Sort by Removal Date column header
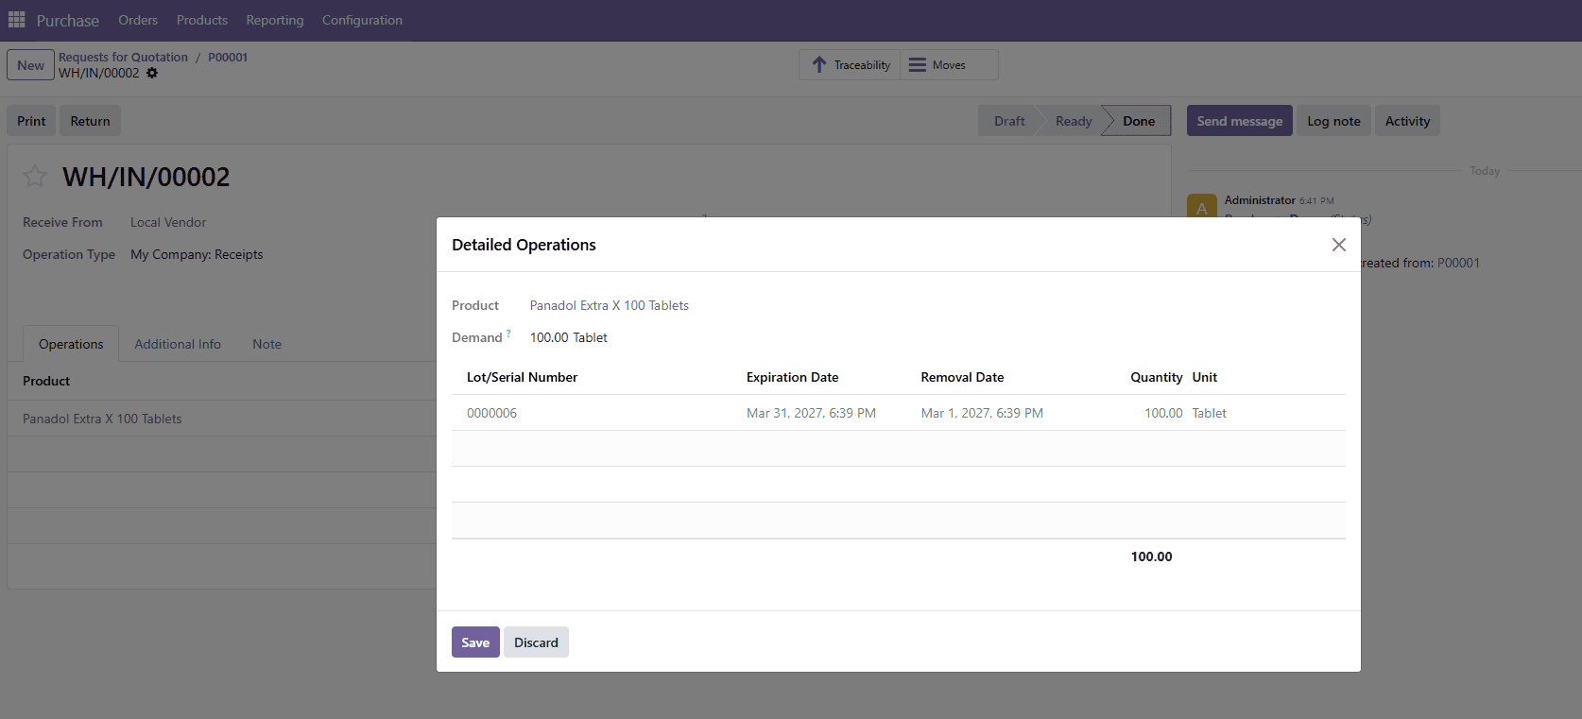Image resolution: width=1582 pixels, height=719 pixels. pyautogui.click(x=962, y=377)
